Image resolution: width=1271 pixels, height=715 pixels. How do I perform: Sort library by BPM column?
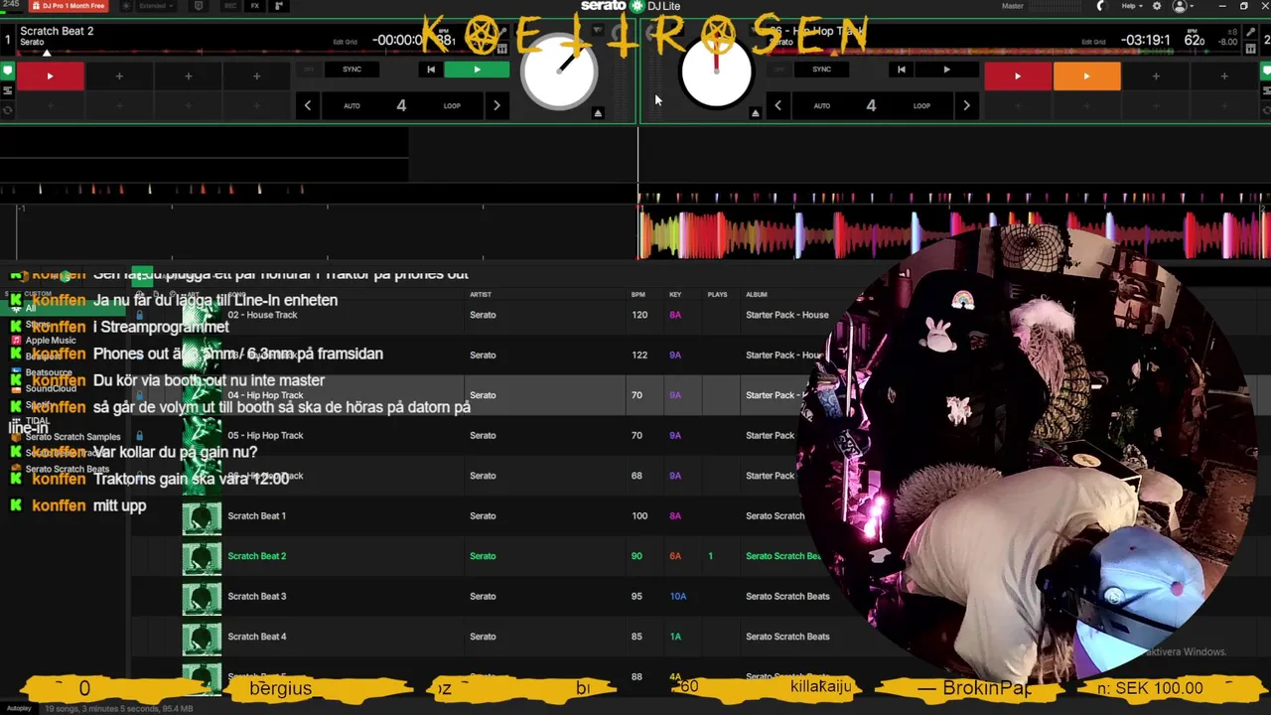click(x=638, y=295)
